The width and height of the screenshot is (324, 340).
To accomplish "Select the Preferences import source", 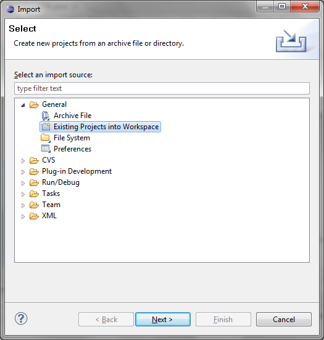I will (72, 149).
